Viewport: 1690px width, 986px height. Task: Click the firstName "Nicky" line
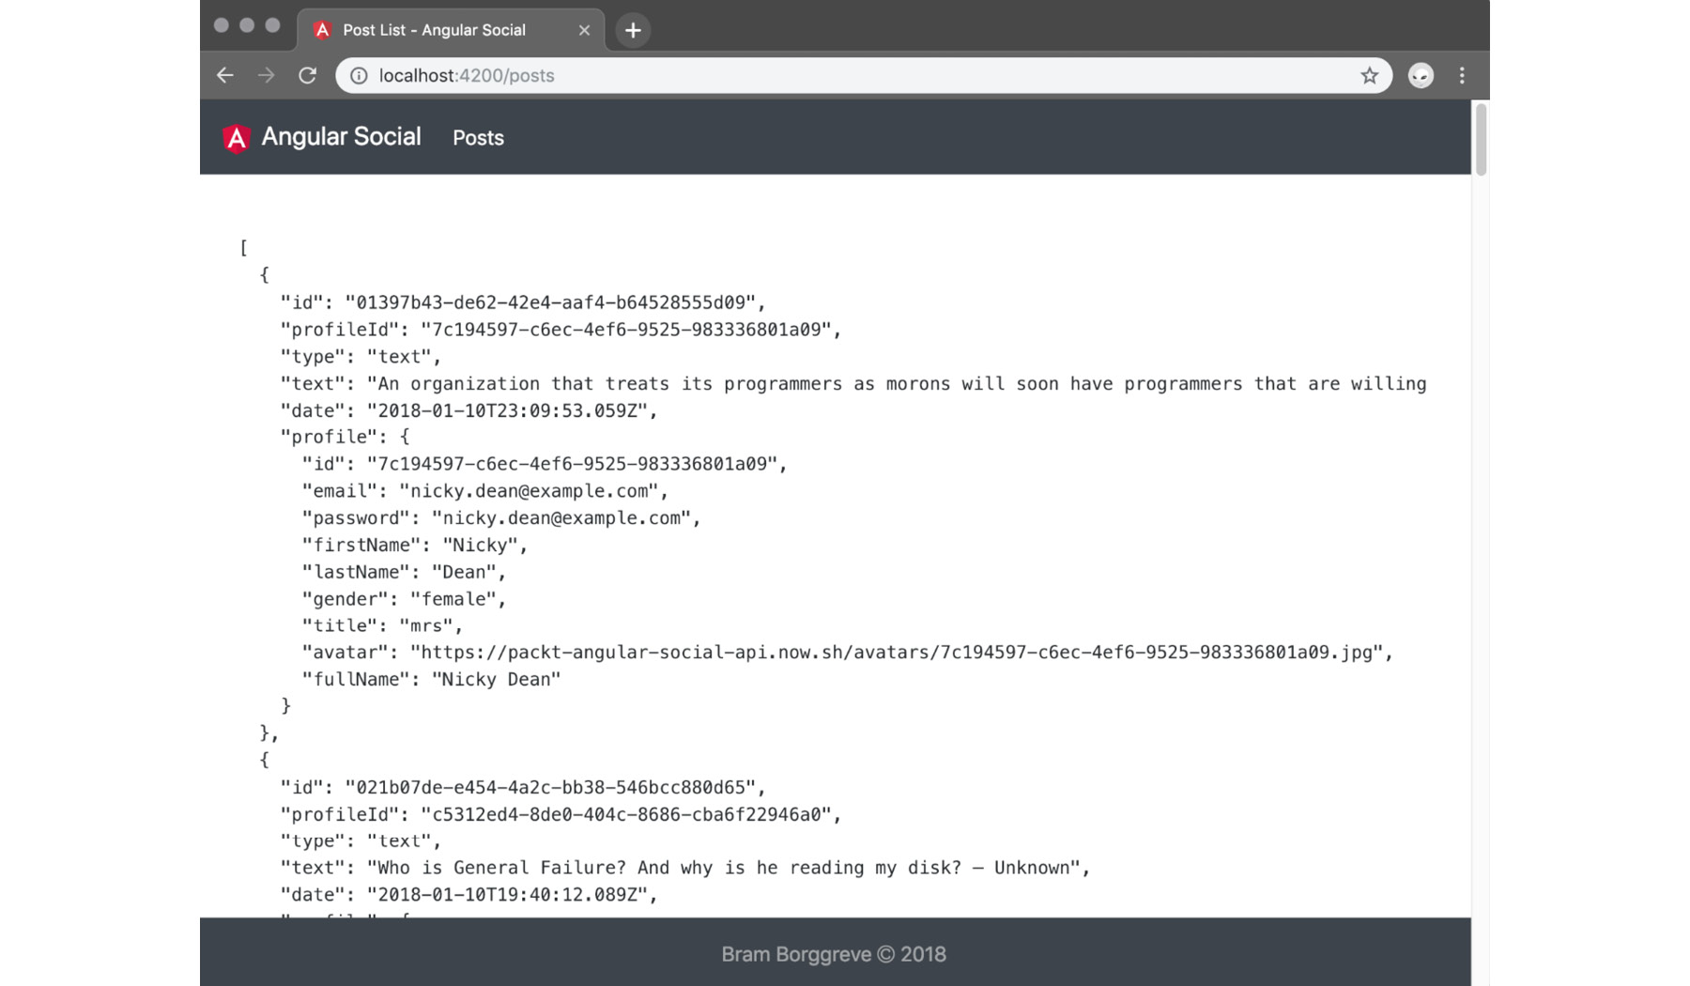(x=414, y=546)
